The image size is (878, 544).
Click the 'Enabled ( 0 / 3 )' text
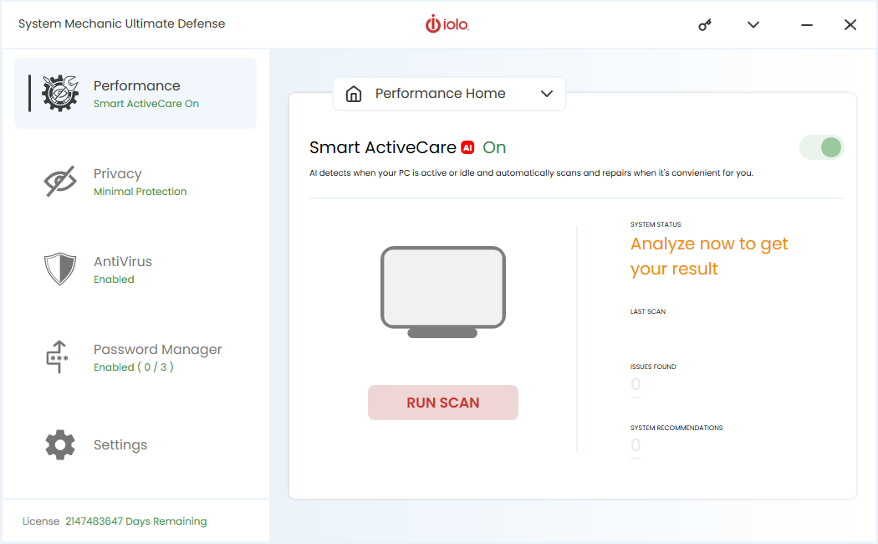click(133, 367)
